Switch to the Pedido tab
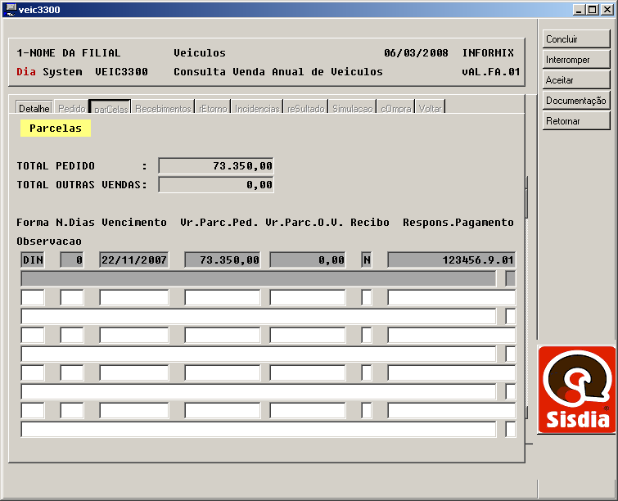This screenshot has height=501, width=618. [71, 108]
